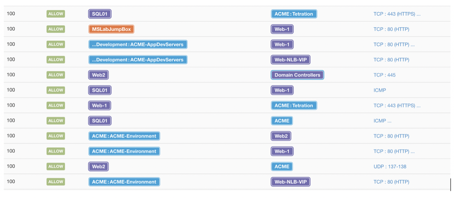The height and width of the screenshot is (200, 454).
Task: Select Web-NLB-VIP provider tag for ACME-AppDevServers consumer
Action: [291, 60]
